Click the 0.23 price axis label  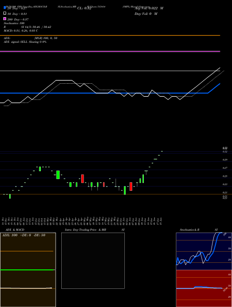click(x=225, y=184)
